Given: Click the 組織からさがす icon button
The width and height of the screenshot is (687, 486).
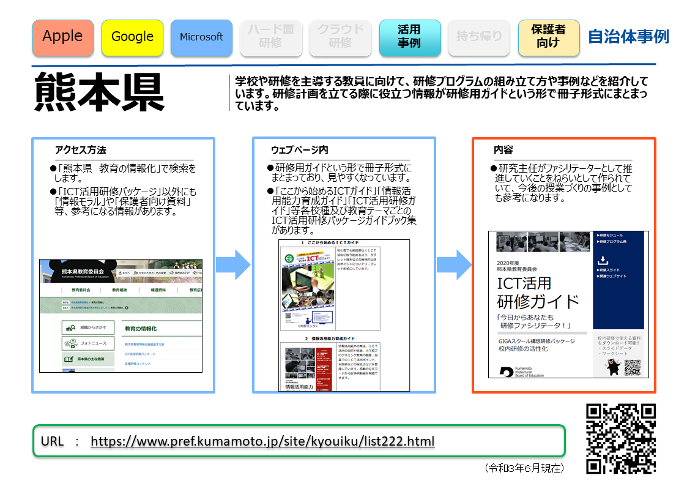Looking at the screenshot, I should tap(88, 327).
